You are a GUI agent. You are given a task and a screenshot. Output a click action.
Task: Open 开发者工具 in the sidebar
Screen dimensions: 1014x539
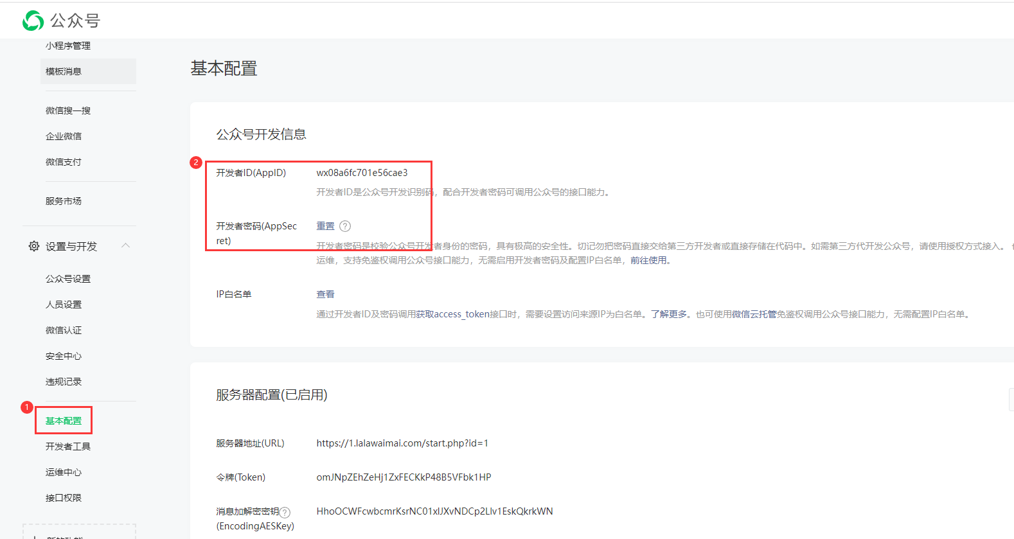point(68,446)
